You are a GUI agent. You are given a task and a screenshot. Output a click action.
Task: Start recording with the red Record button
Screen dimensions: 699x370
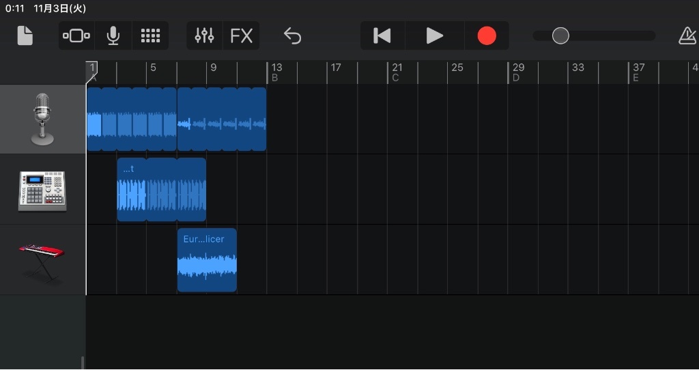point(486,35)
